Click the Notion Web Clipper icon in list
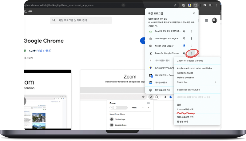Image resolution: width=246 pixels, height=141 pixels. 151,46
